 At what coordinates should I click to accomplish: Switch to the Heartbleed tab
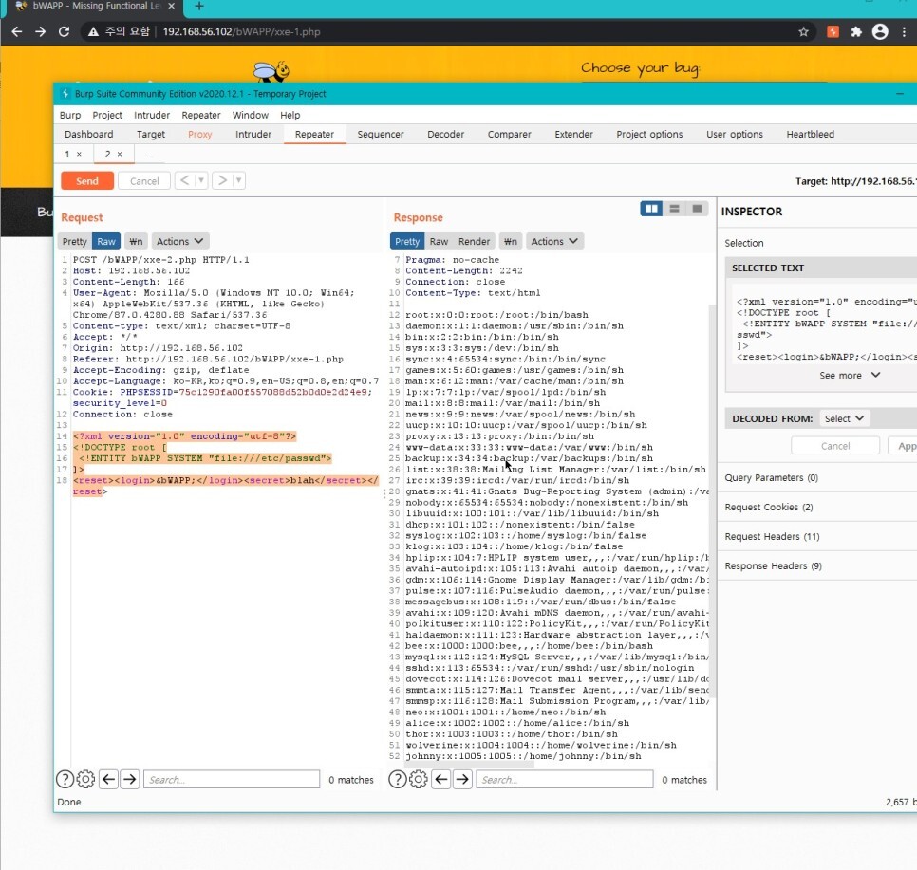click(810, 134)
